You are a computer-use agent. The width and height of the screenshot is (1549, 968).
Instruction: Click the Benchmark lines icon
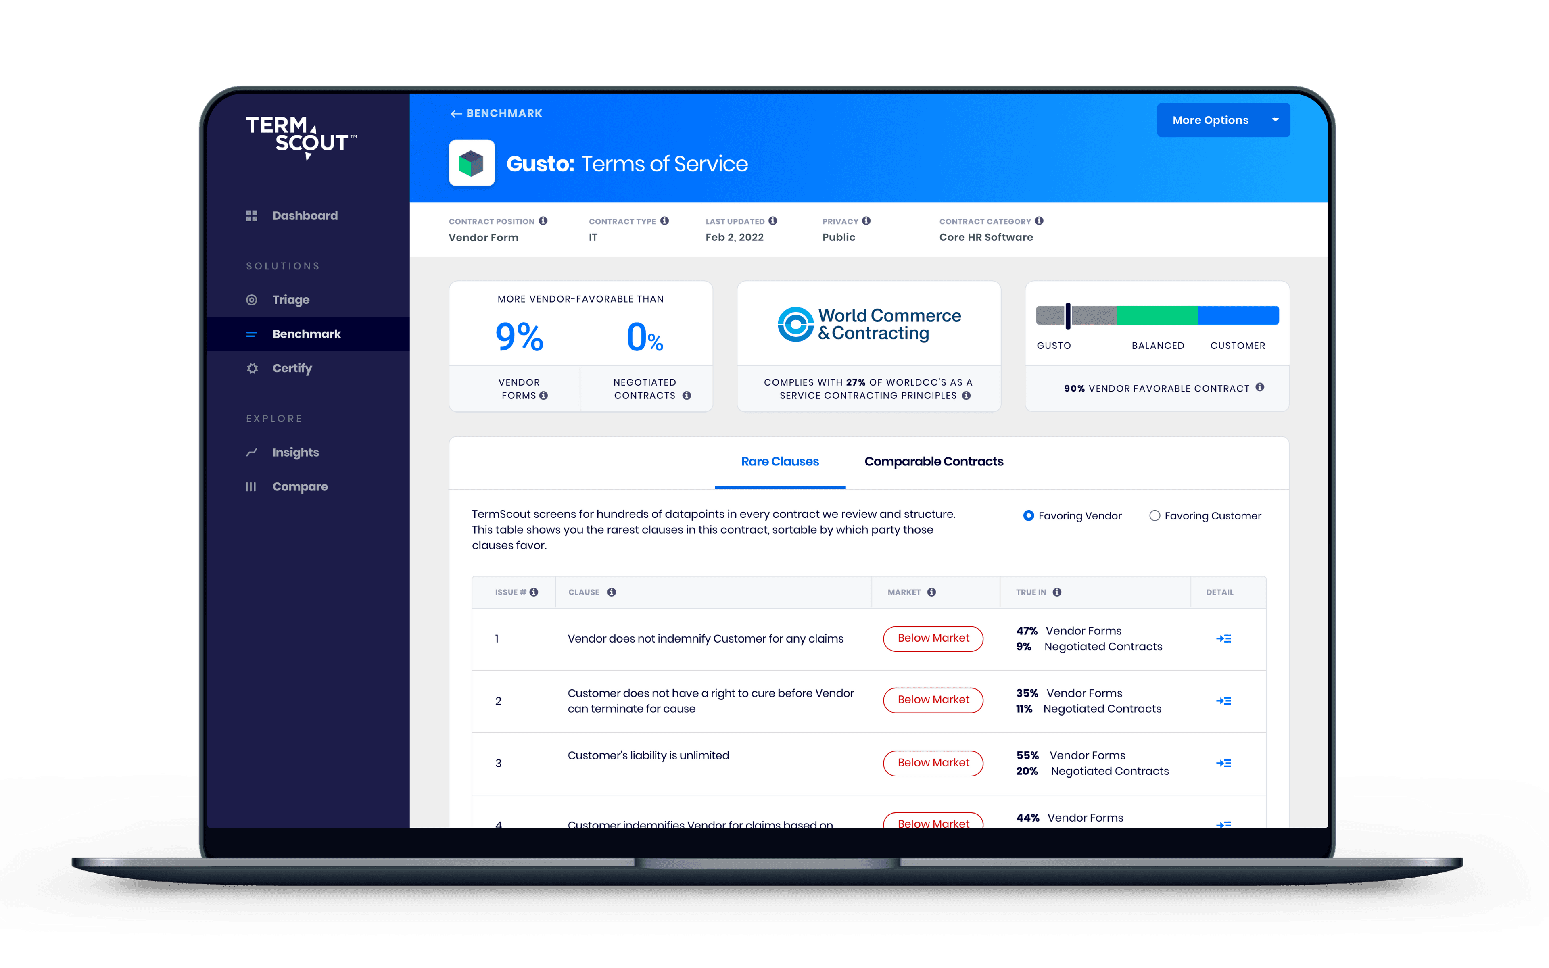coord(252,334)
